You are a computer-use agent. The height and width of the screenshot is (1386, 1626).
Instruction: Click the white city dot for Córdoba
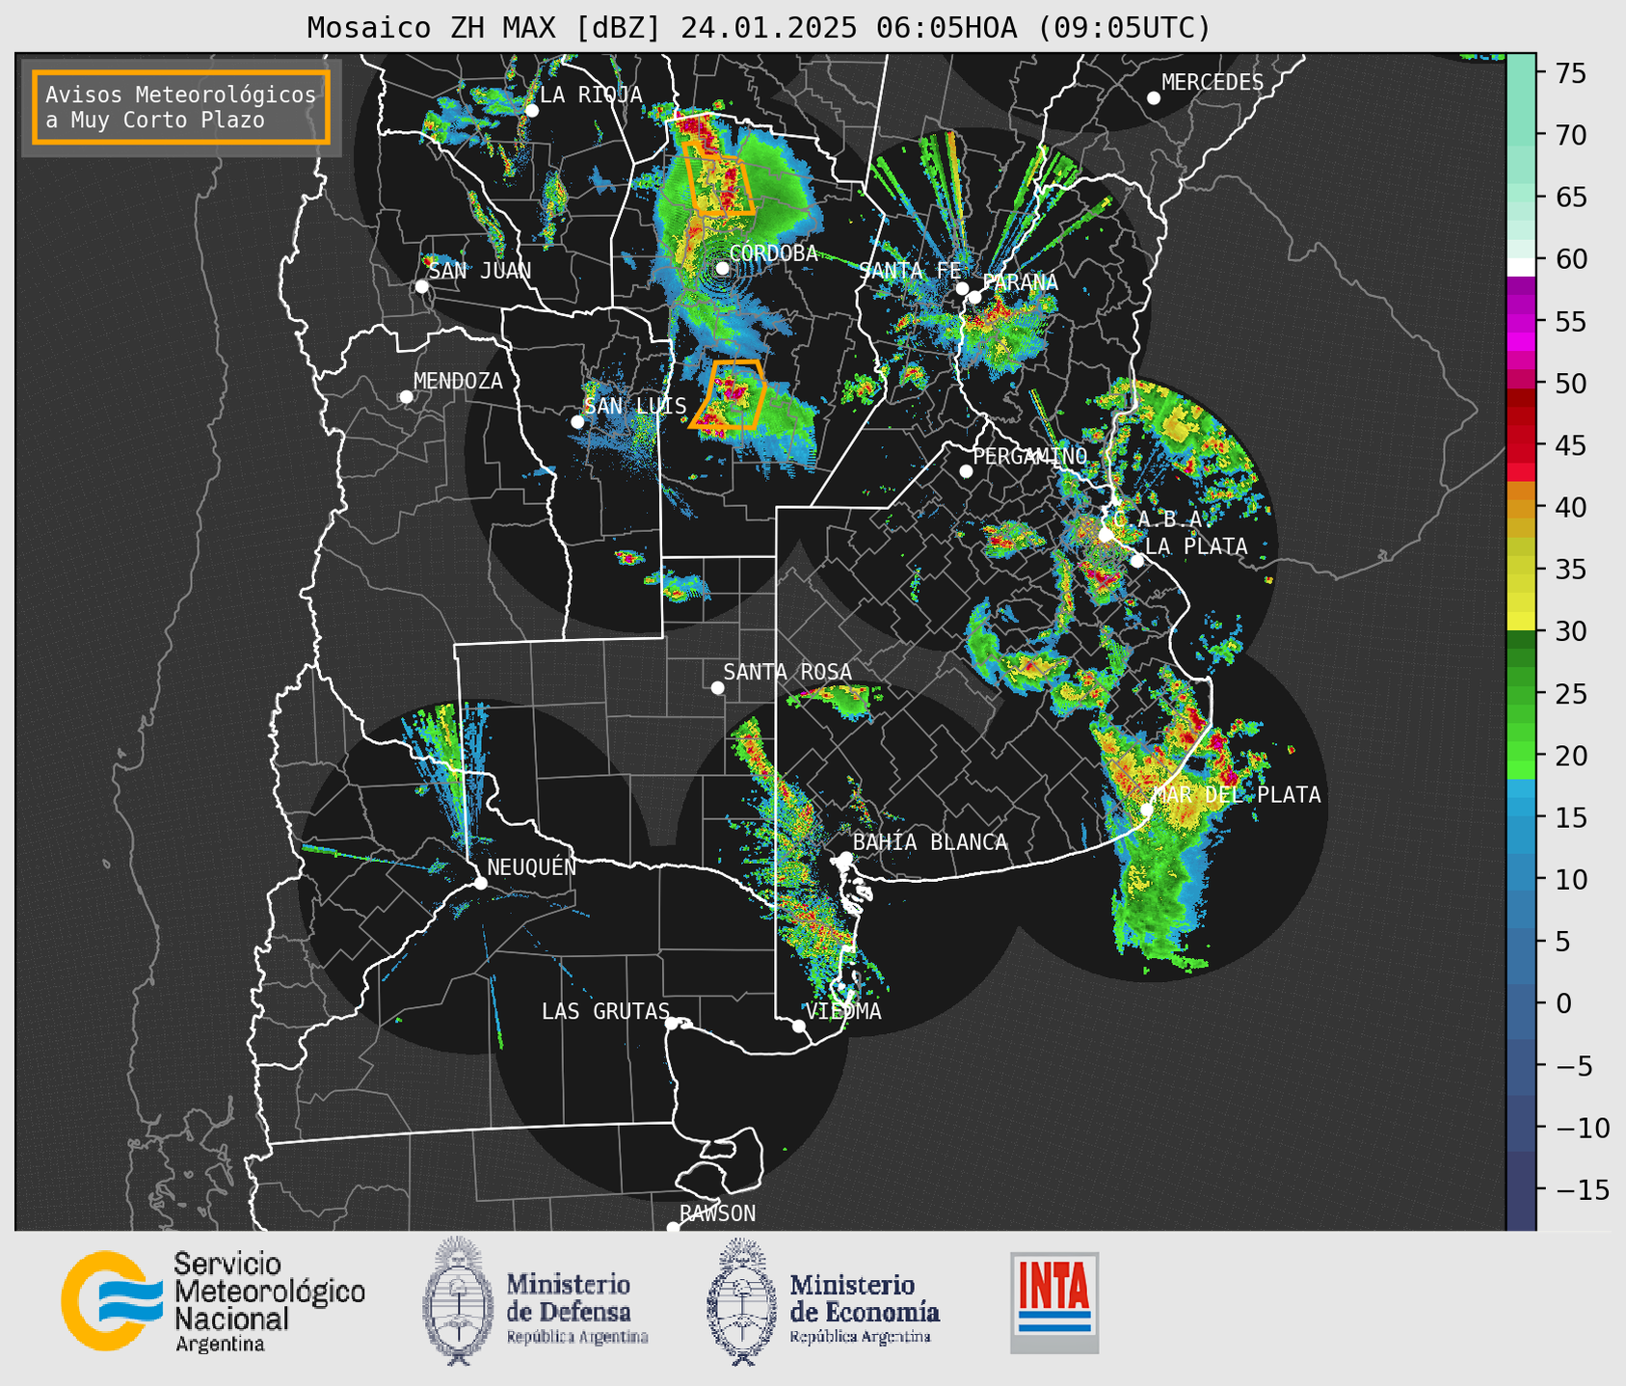722,268
